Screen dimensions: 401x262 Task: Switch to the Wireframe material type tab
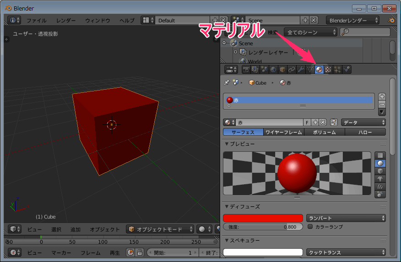tap(284, 132)
